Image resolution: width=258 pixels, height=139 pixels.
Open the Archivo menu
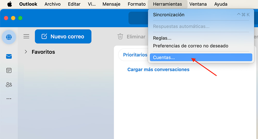(52, 4)
